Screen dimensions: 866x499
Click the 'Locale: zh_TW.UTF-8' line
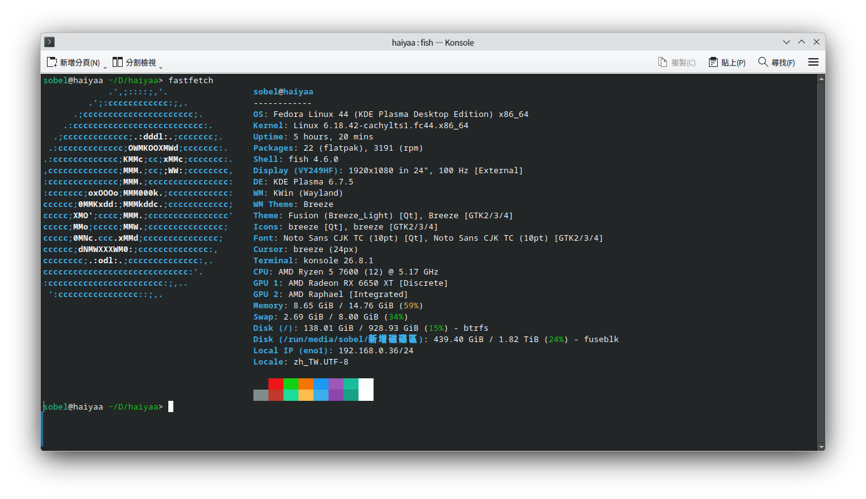click(x=301, y=362)
